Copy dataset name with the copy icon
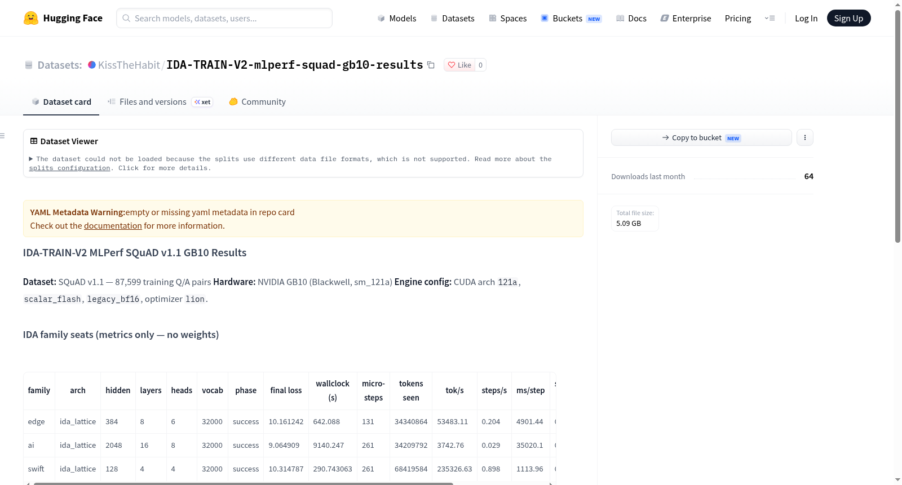The height and width of the screenshot is (485, 902). [431, 65]
